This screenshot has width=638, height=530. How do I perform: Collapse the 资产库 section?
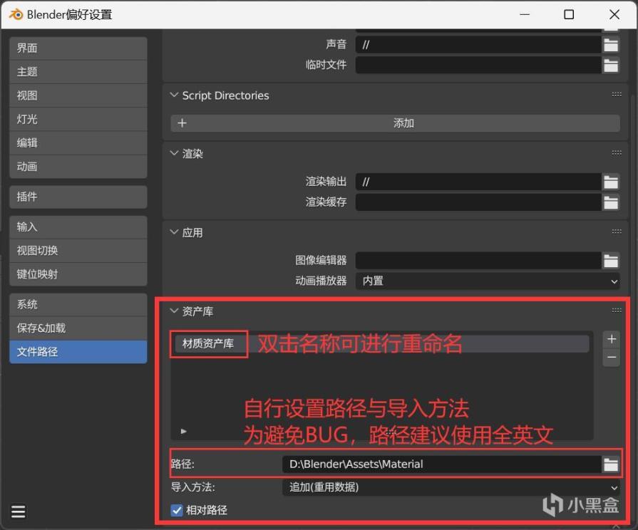click(x=174, y=311)
